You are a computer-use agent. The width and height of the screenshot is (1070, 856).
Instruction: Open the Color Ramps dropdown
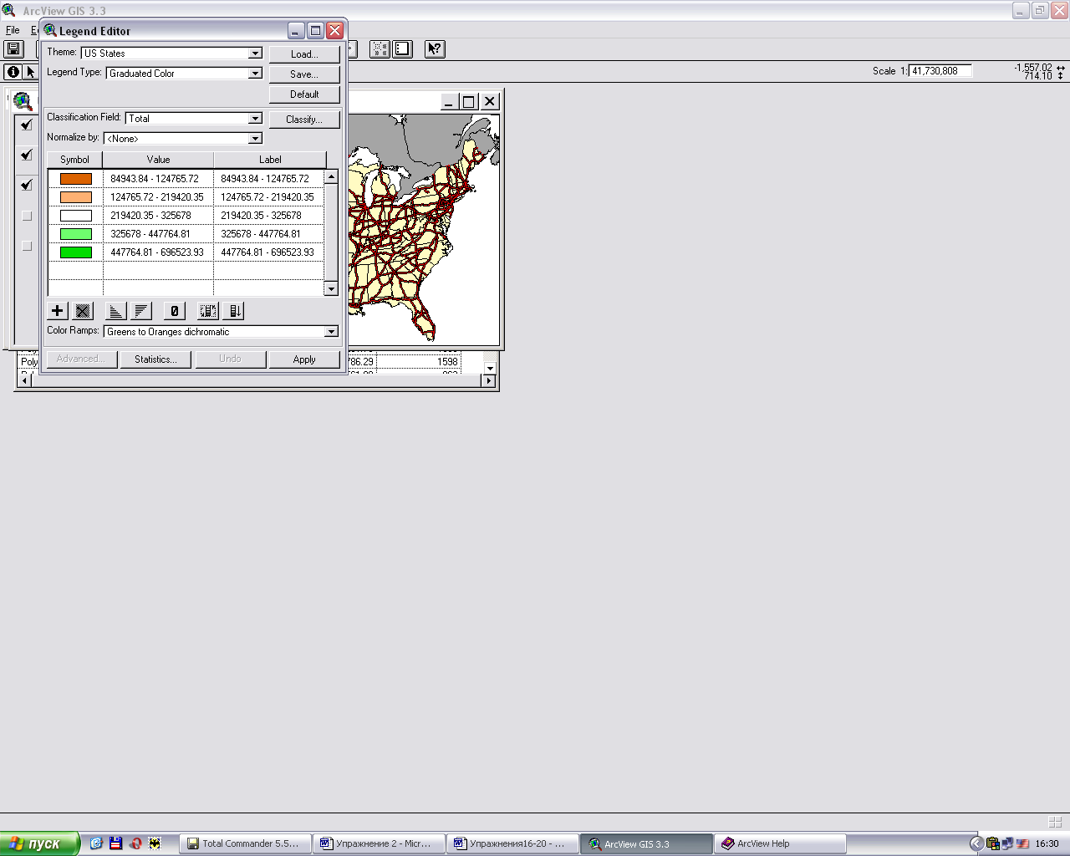tap(331, 332)
